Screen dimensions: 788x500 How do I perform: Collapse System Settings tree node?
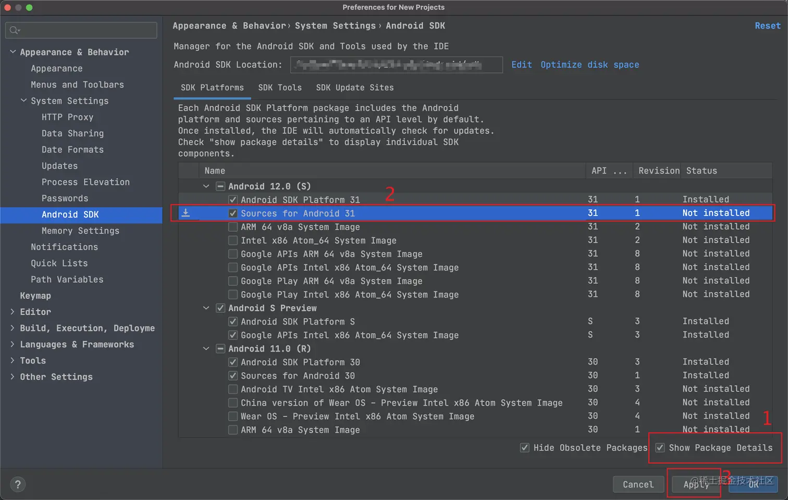(23, 101)
